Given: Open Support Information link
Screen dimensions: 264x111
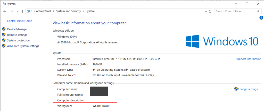Looking at the screenshot, I should tap(249, 59).
